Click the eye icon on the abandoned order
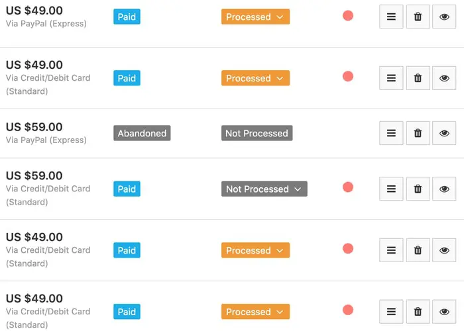464x331 pixels. pyautogui.click(x=444, y=133)
